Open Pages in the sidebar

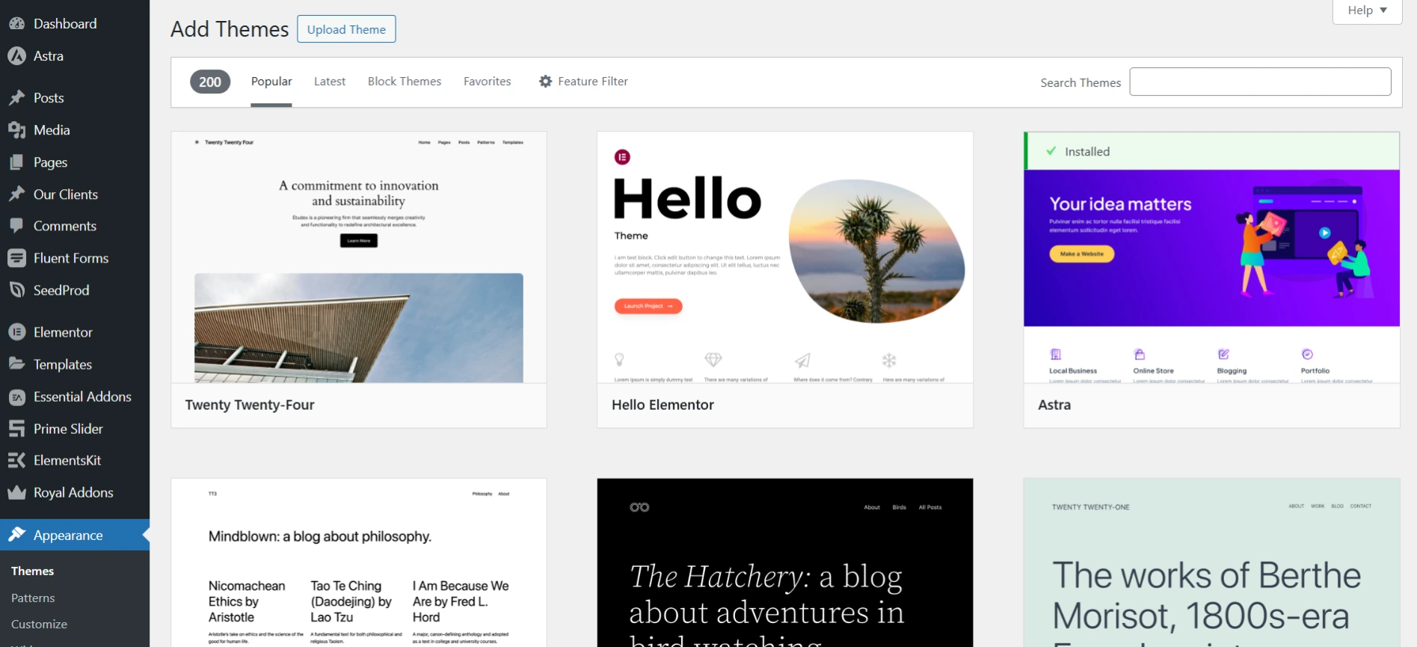pyautogui.click(x=50, y=162)
